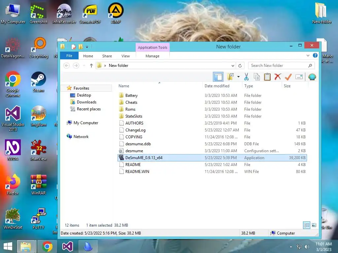Click the address bar New folder path

(x=118, y=66)
